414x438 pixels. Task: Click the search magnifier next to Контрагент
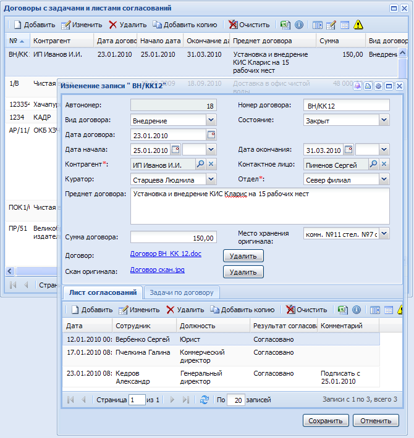point(200,164)
